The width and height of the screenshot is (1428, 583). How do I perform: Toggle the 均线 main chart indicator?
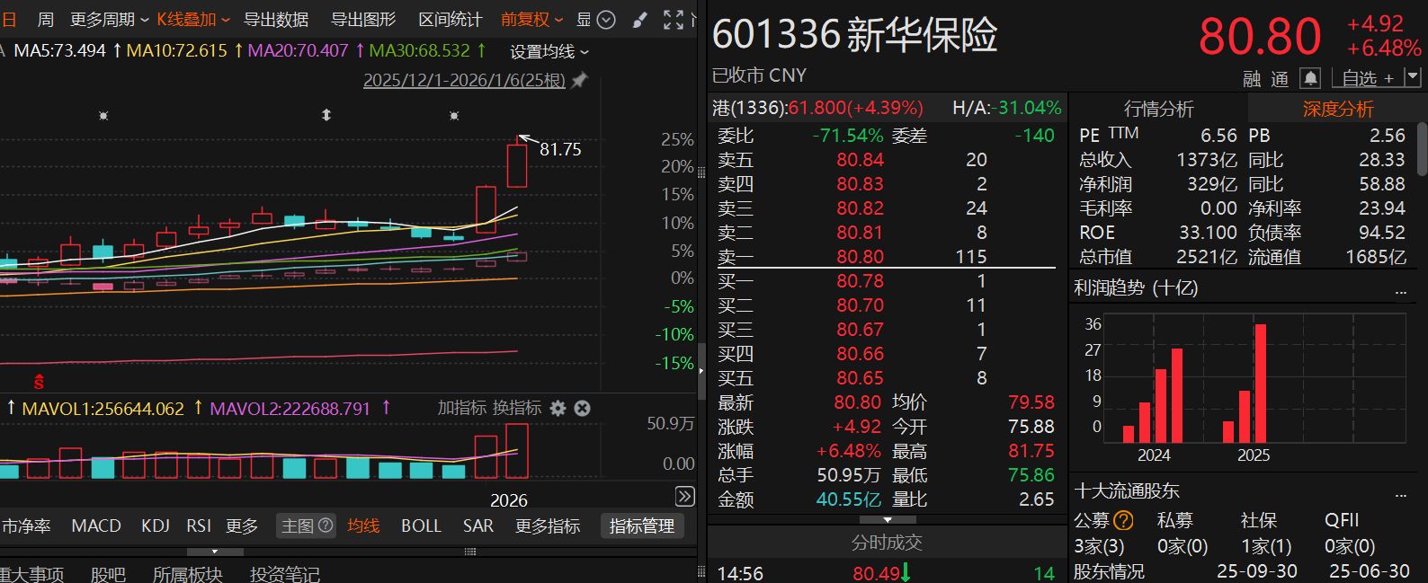click(363, 526)
